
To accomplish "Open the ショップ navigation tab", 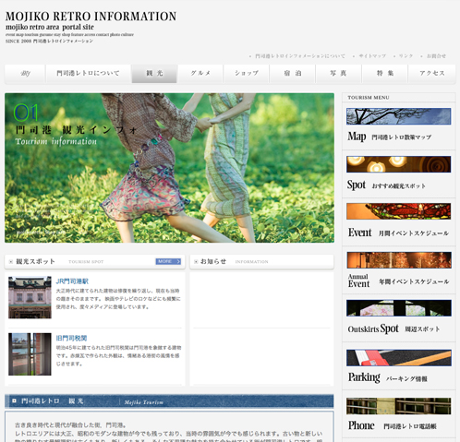I will click(x=247, y=74).
